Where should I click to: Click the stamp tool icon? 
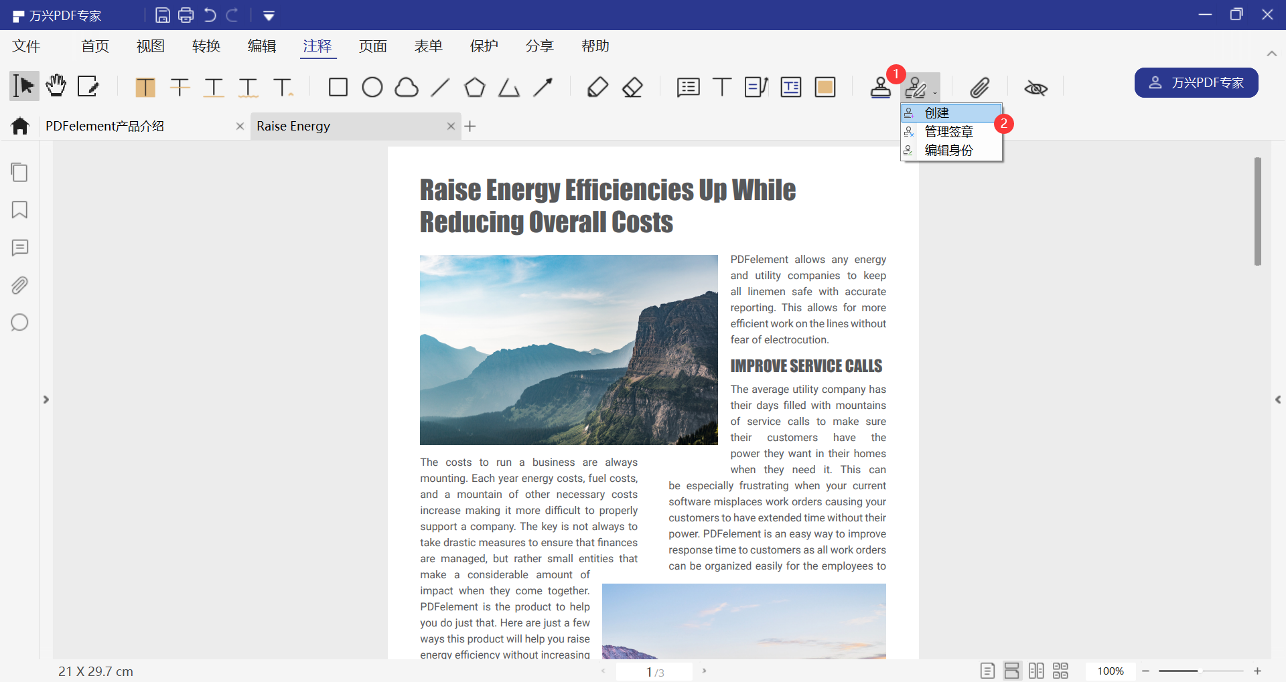click(880, 87)
